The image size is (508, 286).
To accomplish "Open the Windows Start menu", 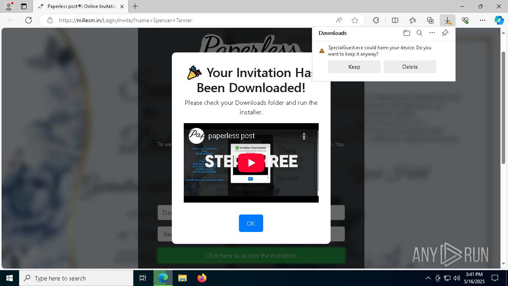I will [x=10, y=278].
